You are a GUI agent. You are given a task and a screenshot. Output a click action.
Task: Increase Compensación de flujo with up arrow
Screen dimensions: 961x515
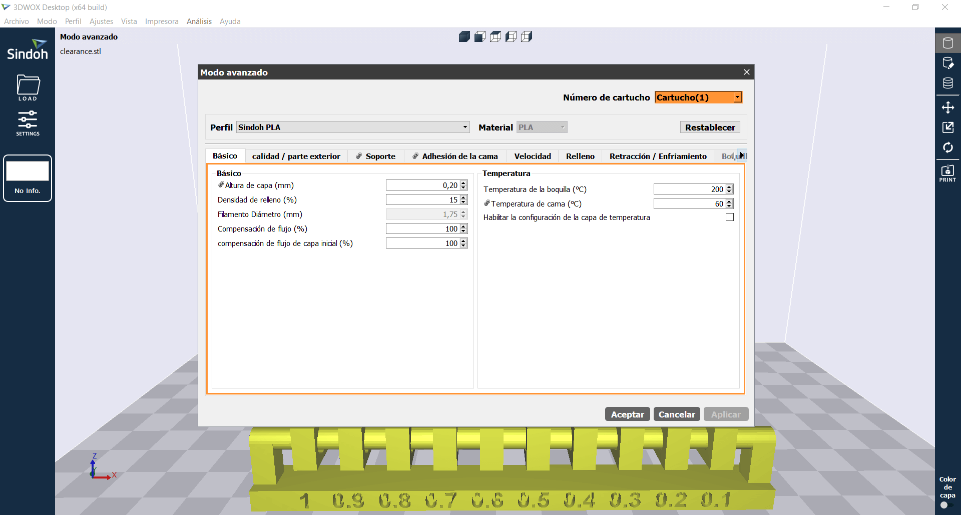tap(463, 226)
